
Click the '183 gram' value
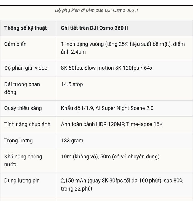(x=72, y=141)
